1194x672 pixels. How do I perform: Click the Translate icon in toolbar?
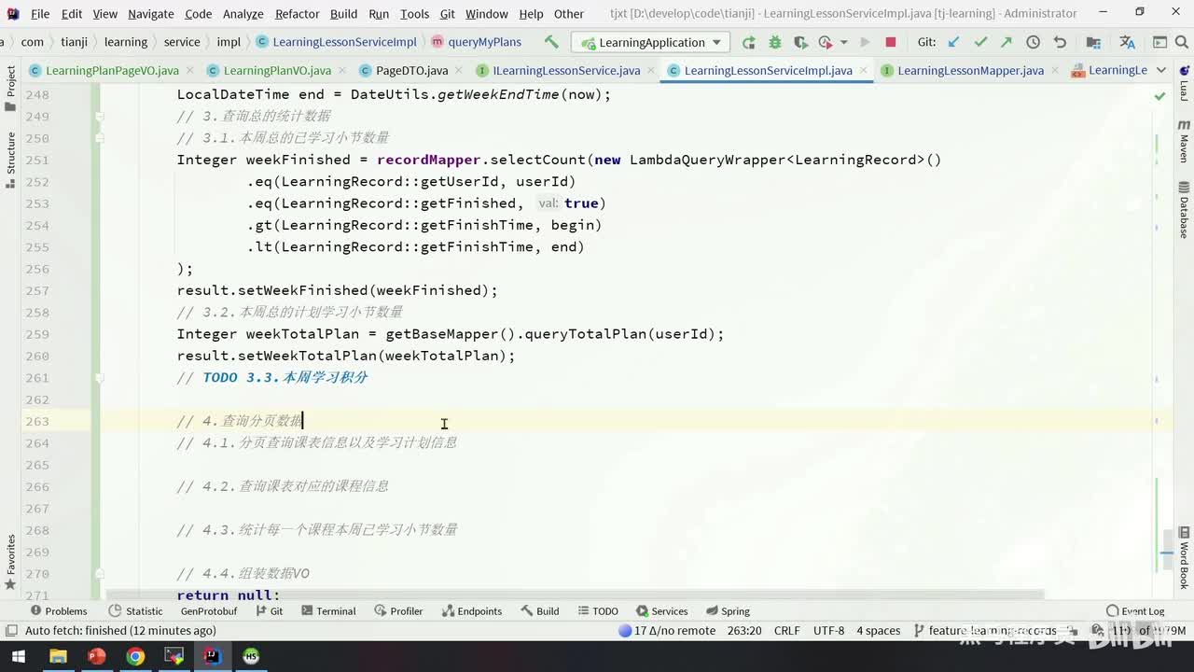1127,42
